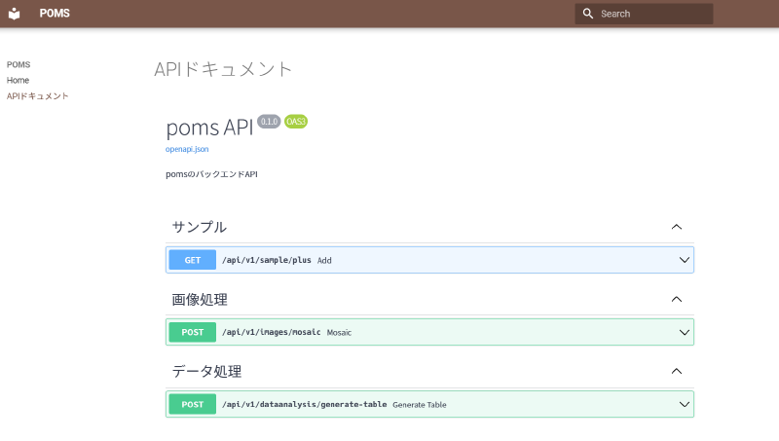The width and height of the screenshot is (779, 441).
Task: Click the search magnifier icon
Action: [x=588, y=14]
